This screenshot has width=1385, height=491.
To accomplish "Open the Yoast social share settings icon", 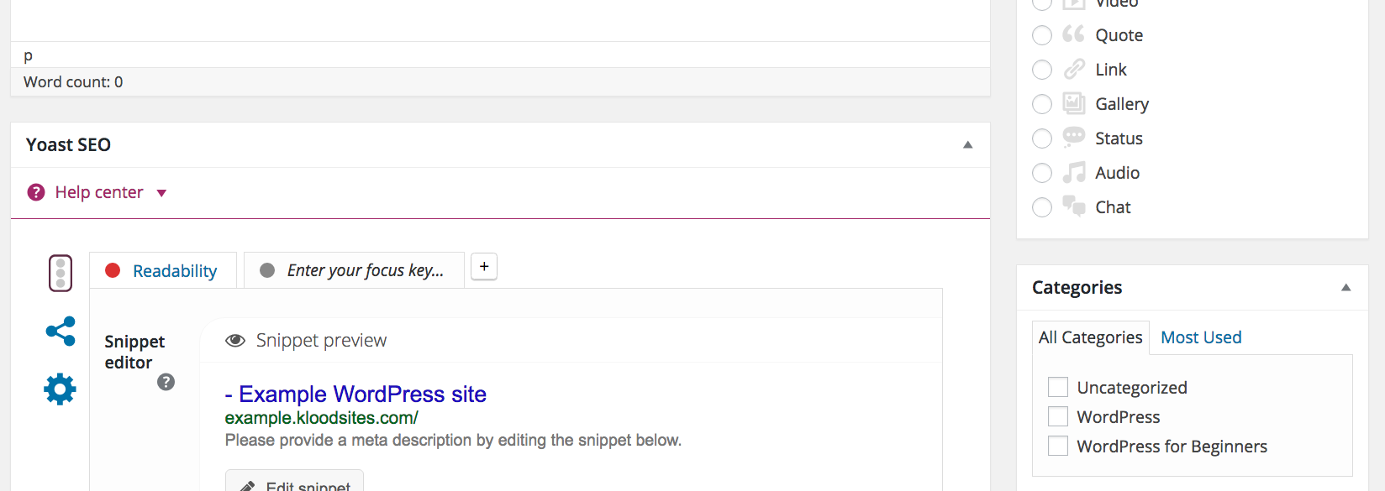I will [61, 332].
